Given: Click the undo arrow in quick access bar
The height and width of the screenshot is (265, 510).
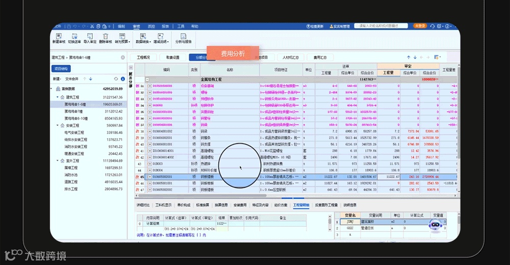Looking at the screenshot, I should click(x=75, y=26).
